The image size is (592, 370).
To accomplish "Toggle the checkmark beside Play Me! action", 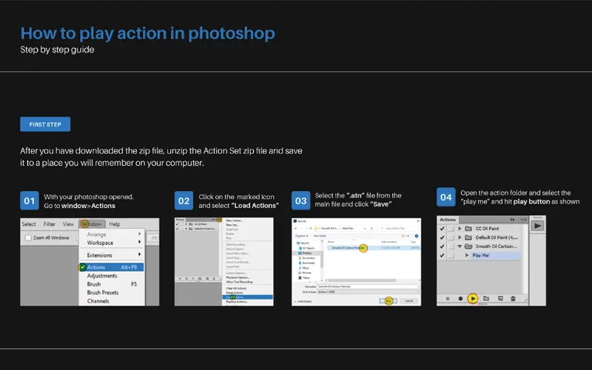I will point(442,255).
